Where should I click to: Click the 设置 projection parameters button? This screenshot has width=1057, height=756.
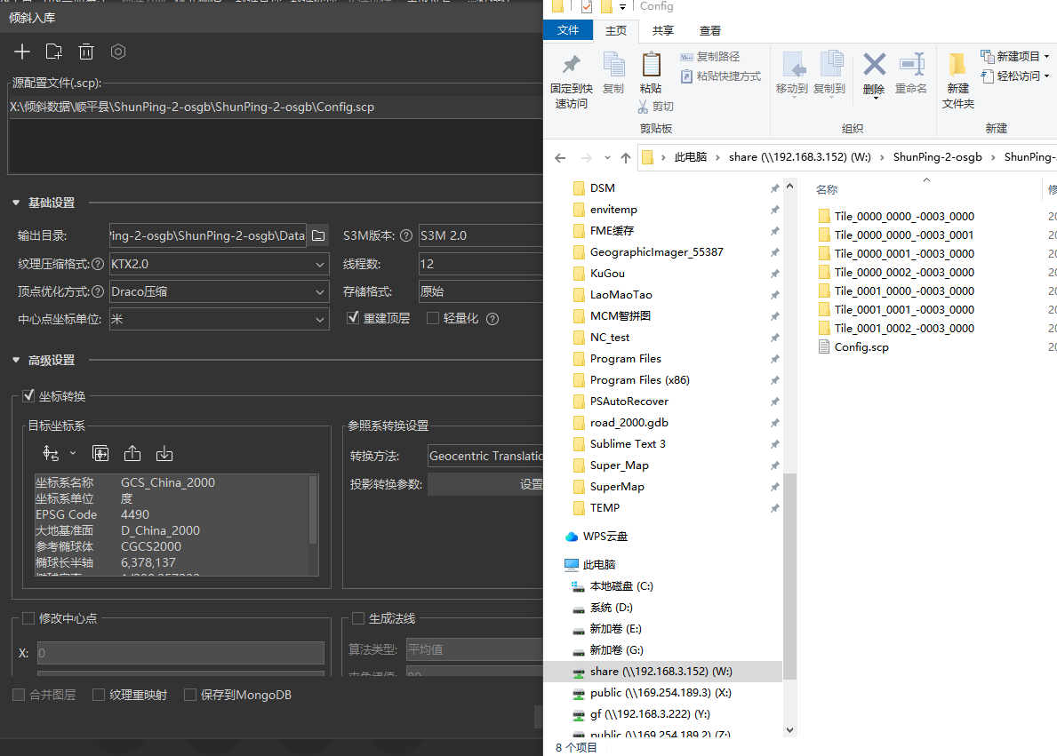pyautogui.click(x=530, y=484)
